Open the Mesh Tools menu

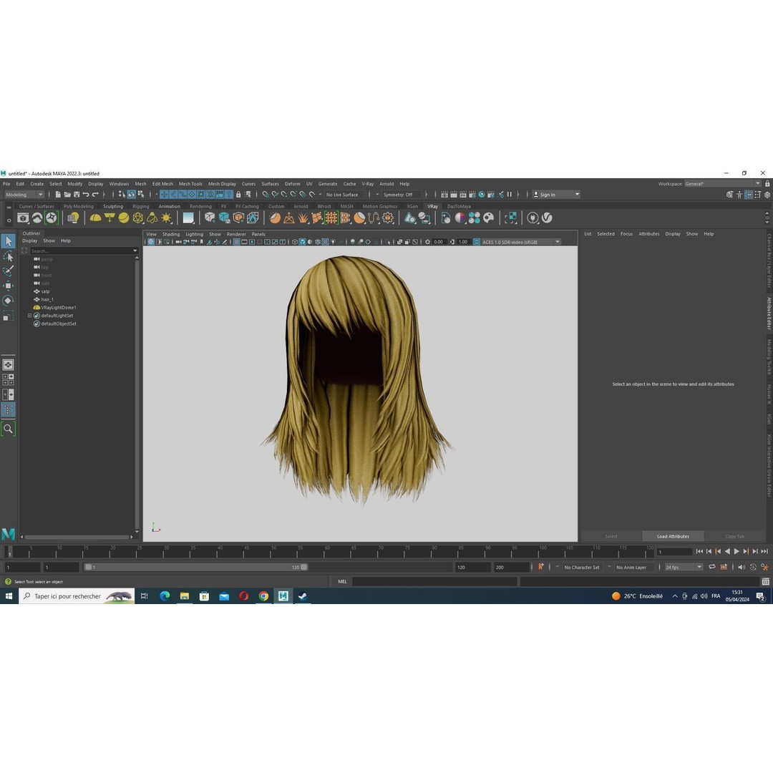pyautogui.click(x=190, y=184)
